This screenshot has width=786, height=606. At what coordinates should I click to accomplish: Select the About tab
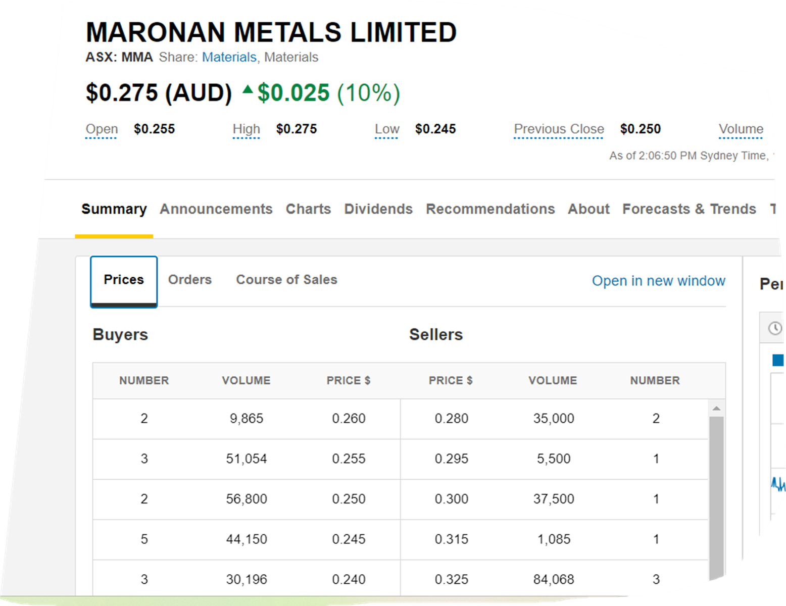588,209
